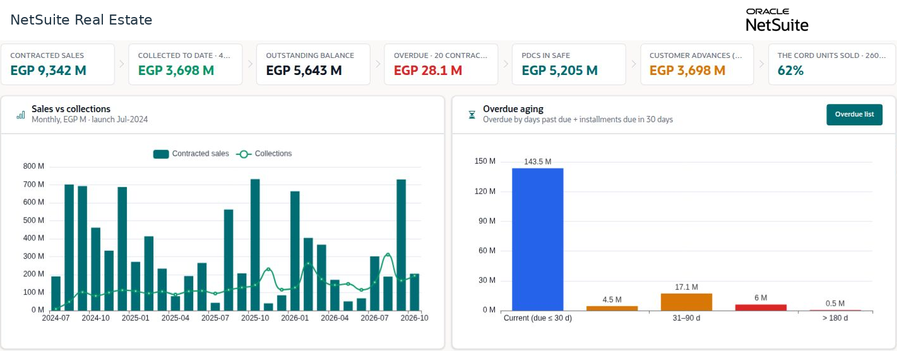Open the Collected To Date KPI card
This screenshot has width=897, height=351.
coord(186,64)
